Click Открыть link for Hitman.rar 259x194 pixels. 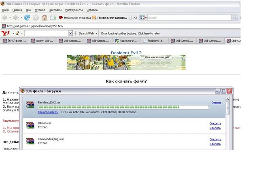215,123
